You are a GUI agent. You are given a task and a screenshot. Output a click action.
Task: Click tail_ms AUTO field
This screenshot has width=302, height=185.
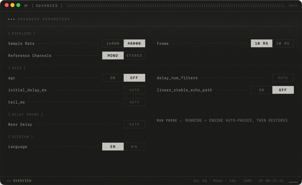[134, 102]
